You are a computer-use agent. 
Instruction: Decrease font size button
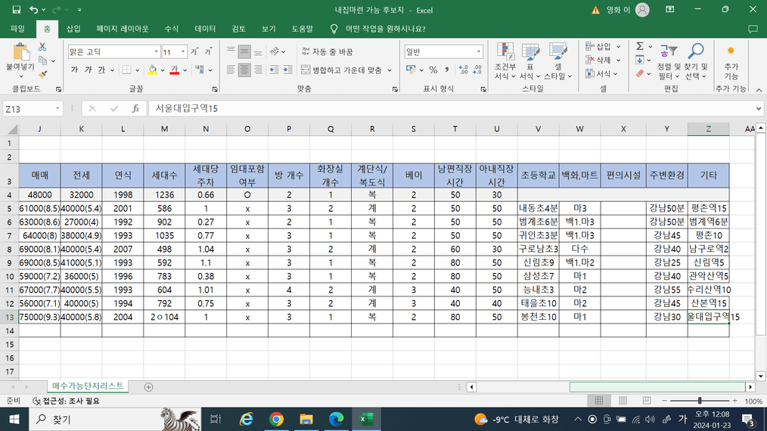point(208,51)
